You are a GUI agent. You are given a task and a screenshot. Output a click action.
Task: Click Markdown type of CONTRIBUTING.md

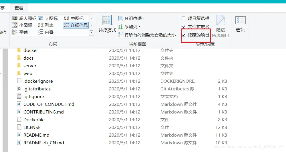pyautogui.click(x=178, y=112)
